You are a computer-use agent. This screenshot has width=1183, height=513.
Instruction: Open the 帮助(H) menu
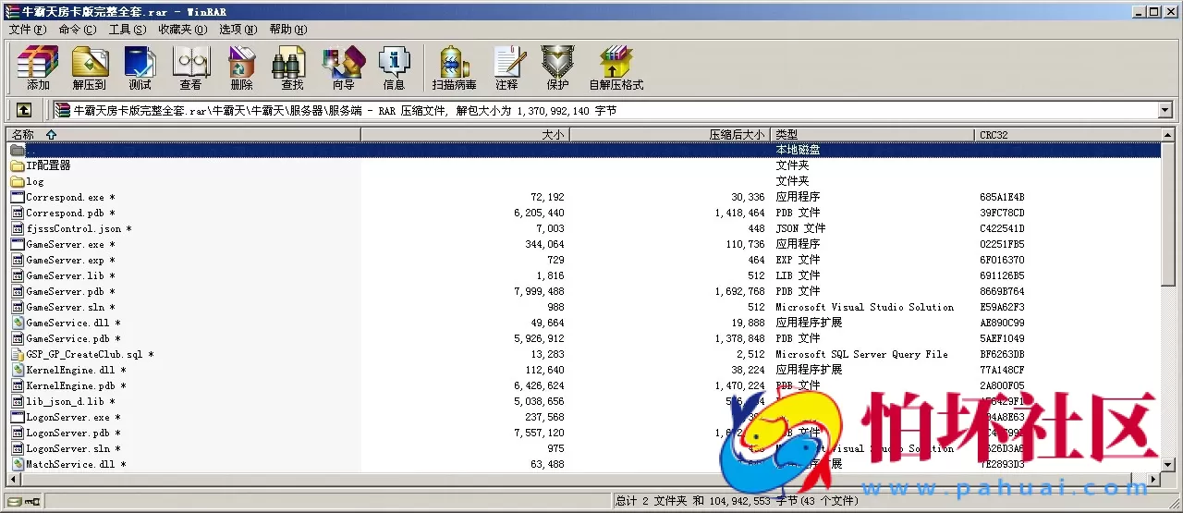click(288, 30)
